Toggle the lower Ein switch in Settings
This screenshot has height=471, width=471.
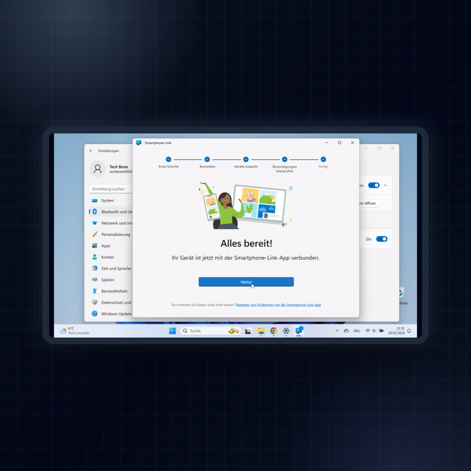382,239
